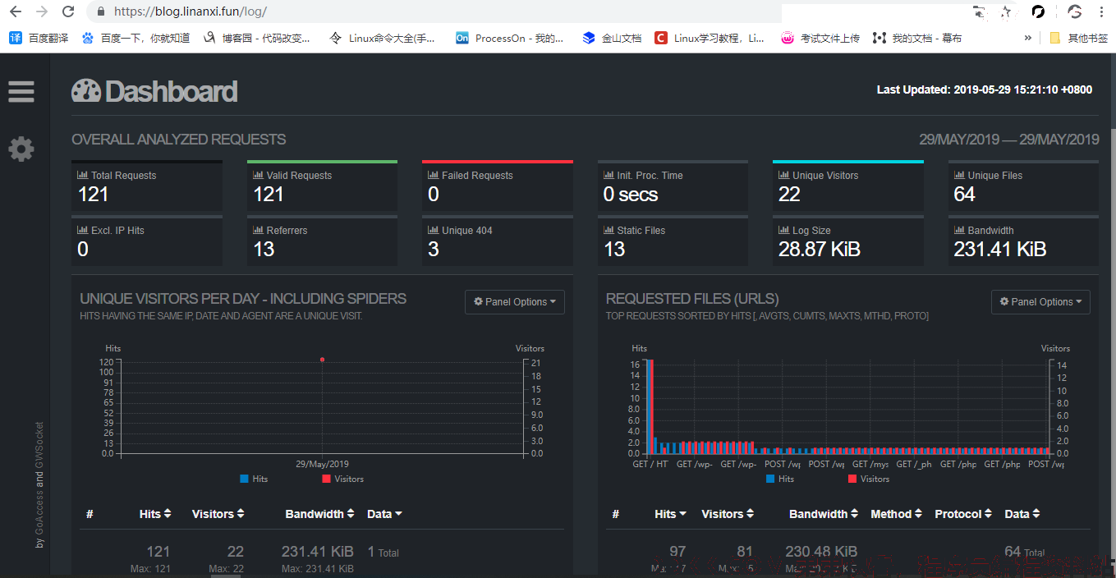Open Panel Options for Requested Files

point(1040,302)
